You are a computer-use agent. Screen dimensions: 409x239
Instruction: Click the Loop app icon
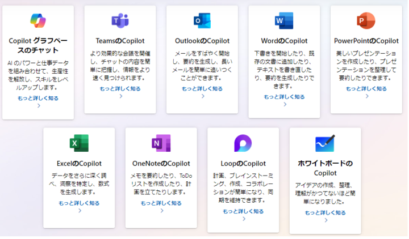243,143
